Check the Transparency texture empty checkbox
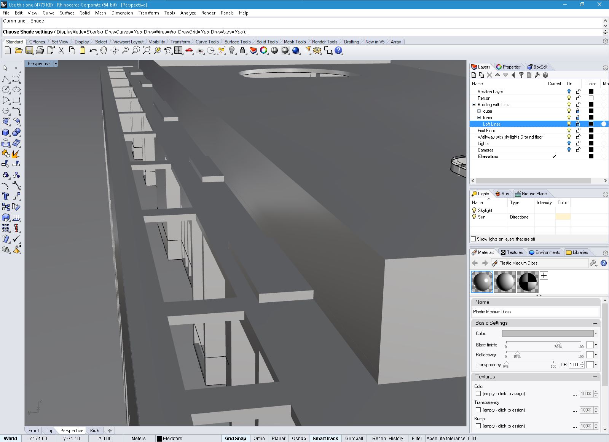 [478, 410]
